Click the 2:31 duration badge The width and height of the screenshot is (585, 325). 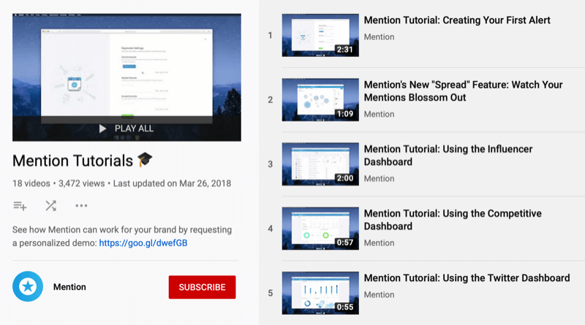pos(344,50)
